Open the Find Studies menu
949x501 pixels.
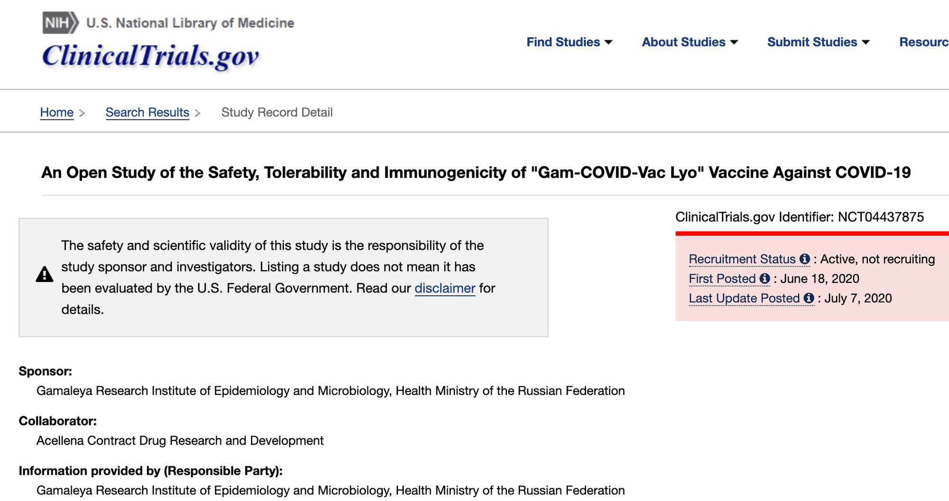(x=563, y=42)
